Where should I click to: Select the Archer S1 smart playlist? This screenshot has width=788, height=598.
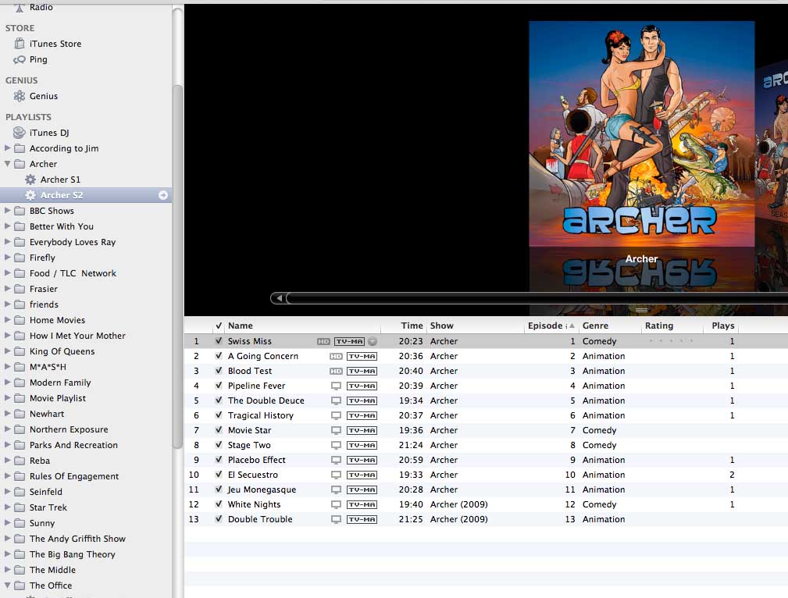coord(52,180)
